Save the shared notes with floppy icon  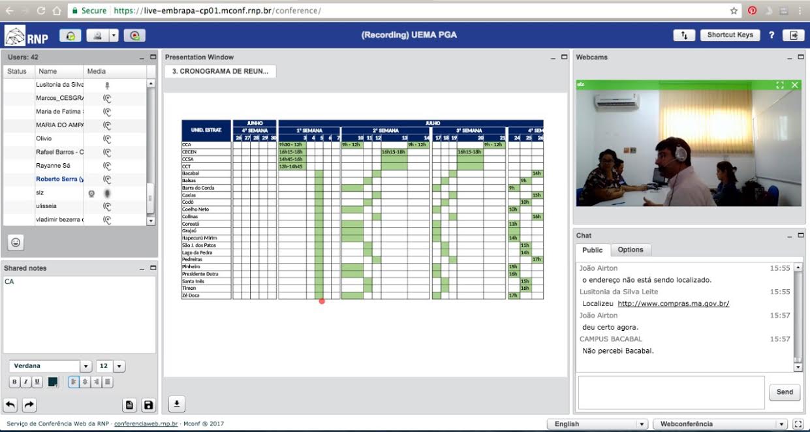click(x=149, y=405)
